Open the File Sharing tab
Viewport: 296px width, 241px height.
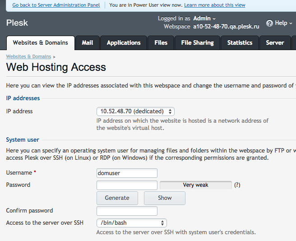click(198, 43)
